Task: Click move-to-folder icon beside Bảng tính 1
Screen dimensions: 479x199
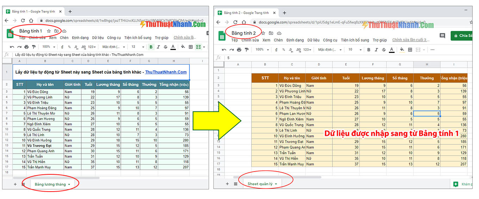Action: pyautogui.click(x=56, y=31)
